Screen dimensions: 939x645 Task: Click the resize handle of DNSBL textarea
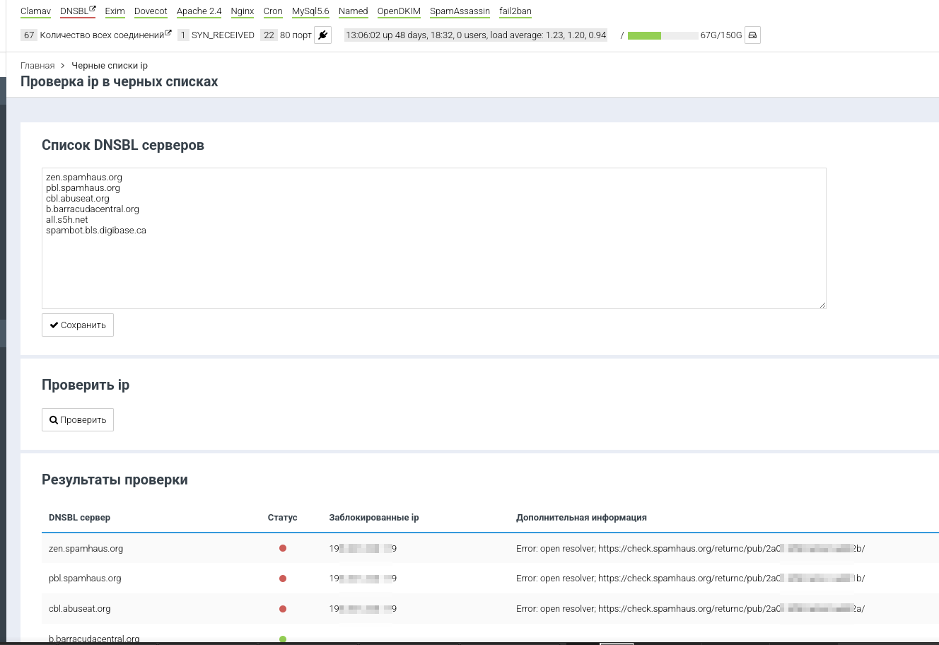[x=822, y=305]
